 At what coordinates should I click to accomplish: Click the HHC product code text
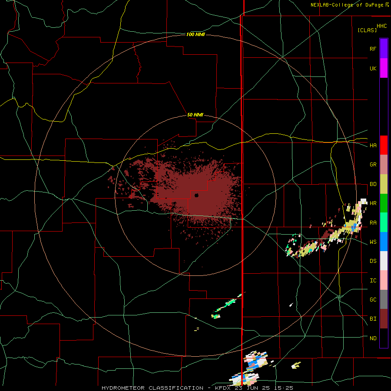382,26
